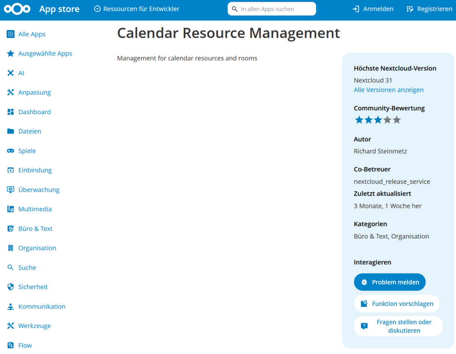This screenshot has height=354, width=456.
Task: Click the AI category icon
Action: [x=11, y=73]
